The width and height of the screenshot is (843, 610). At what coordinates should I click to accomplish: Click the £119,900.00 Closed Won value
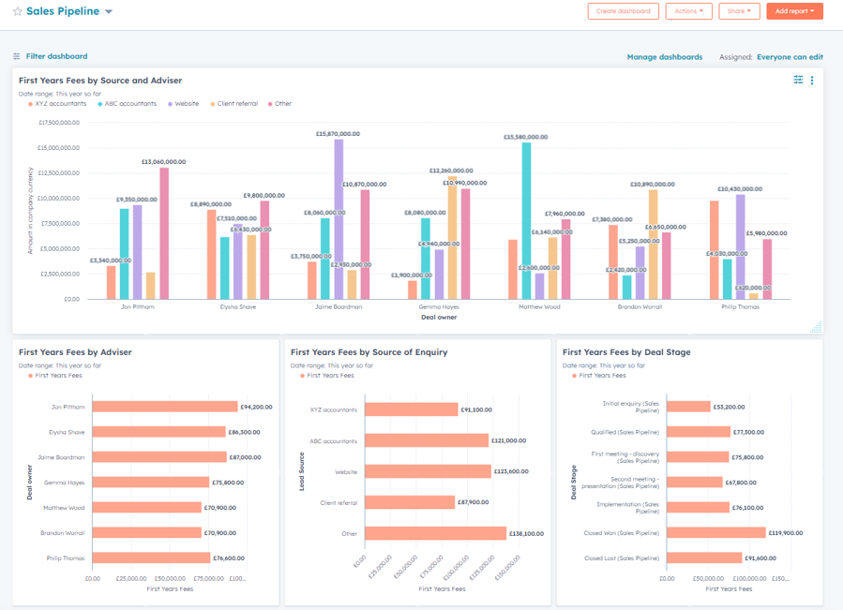tap(786, 533)
